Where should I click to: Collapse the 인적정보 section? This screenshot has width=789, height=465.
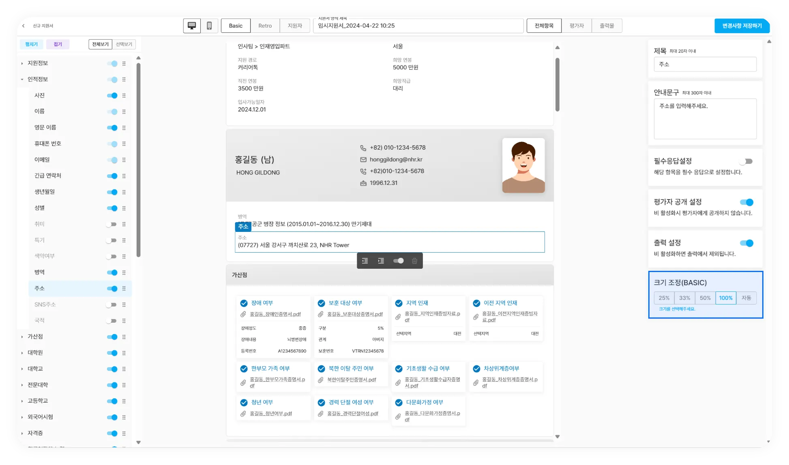click(x=22, y=79)
